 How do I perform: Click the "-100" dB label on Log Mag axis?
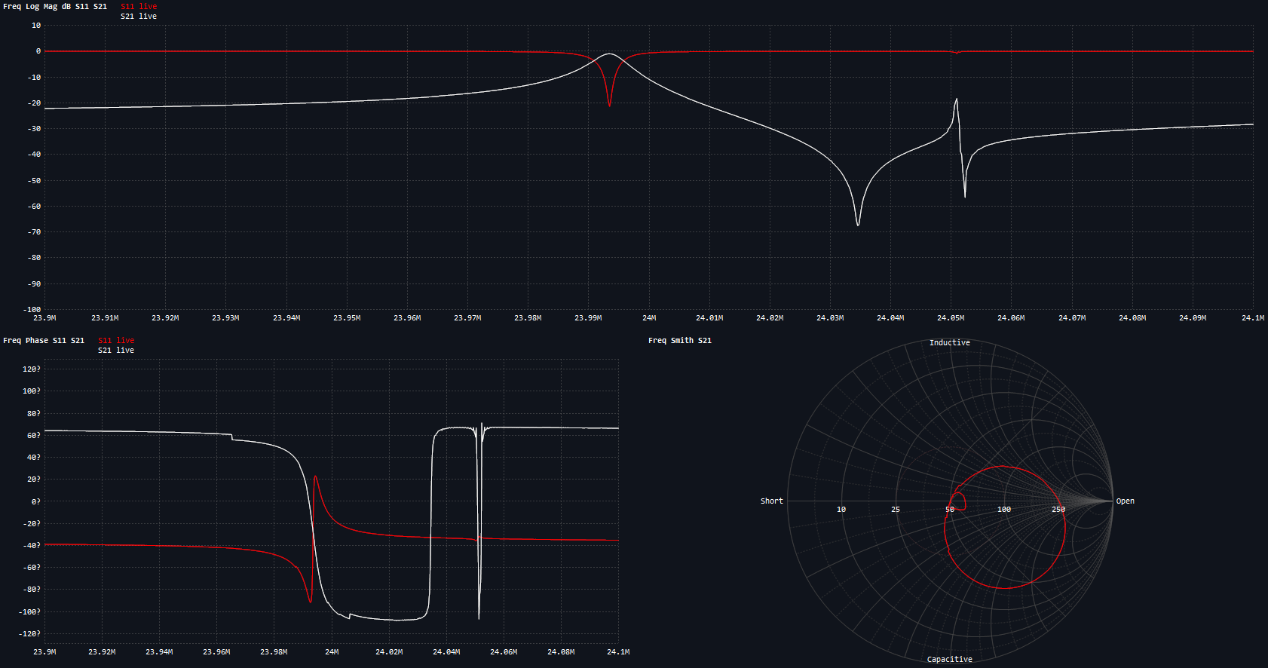pyautogui.click(x=32, y=309)
